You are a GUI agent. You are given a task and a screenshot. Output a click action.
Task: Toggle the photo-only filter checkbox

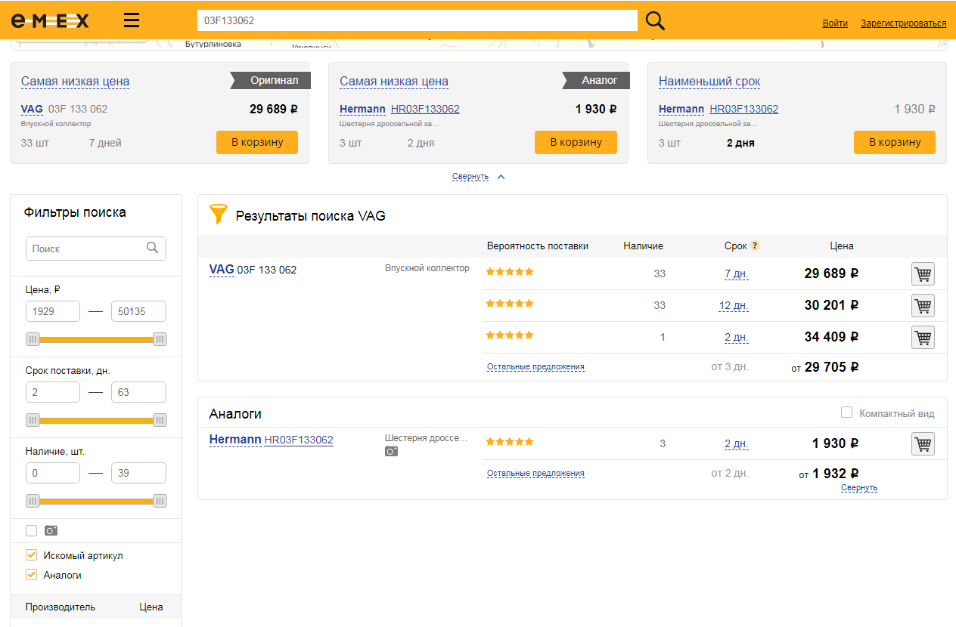(x=31, y=530)
